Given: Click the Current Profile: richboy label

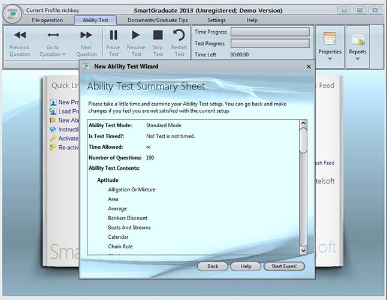Looking at the screenshot, I should click(53, 10).
